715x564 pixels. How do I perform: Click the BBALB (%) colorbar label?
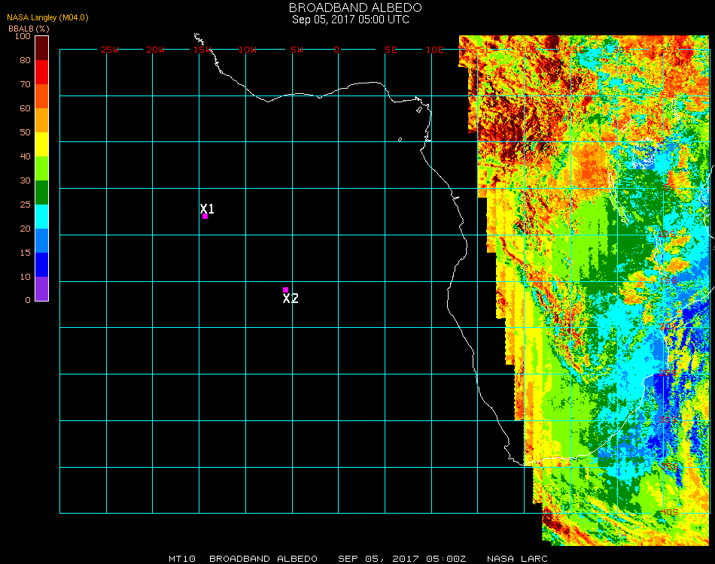click(29, 29)
